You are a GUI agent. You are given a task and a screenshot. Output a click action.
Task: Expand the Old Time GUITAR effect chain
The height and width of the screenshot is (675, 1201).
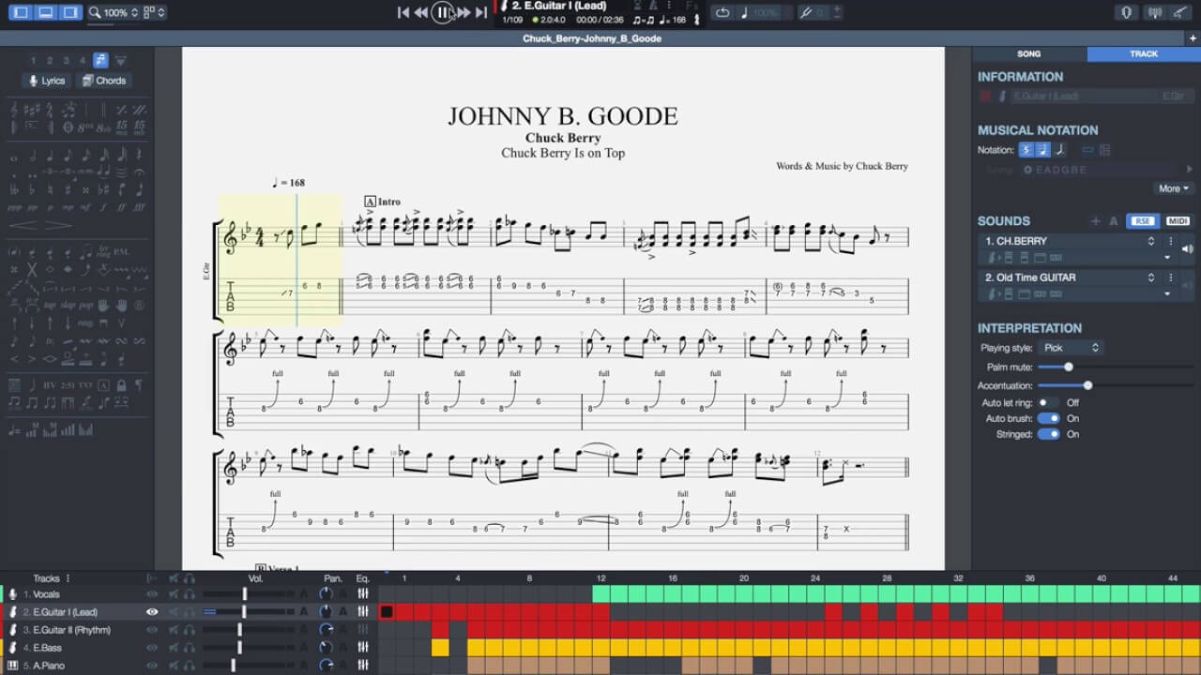click(x=1168, y=294)
